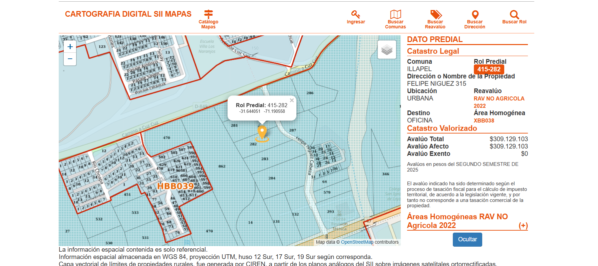Click parcel 284 on the map

pyautogui.click(x=272, y=178)
